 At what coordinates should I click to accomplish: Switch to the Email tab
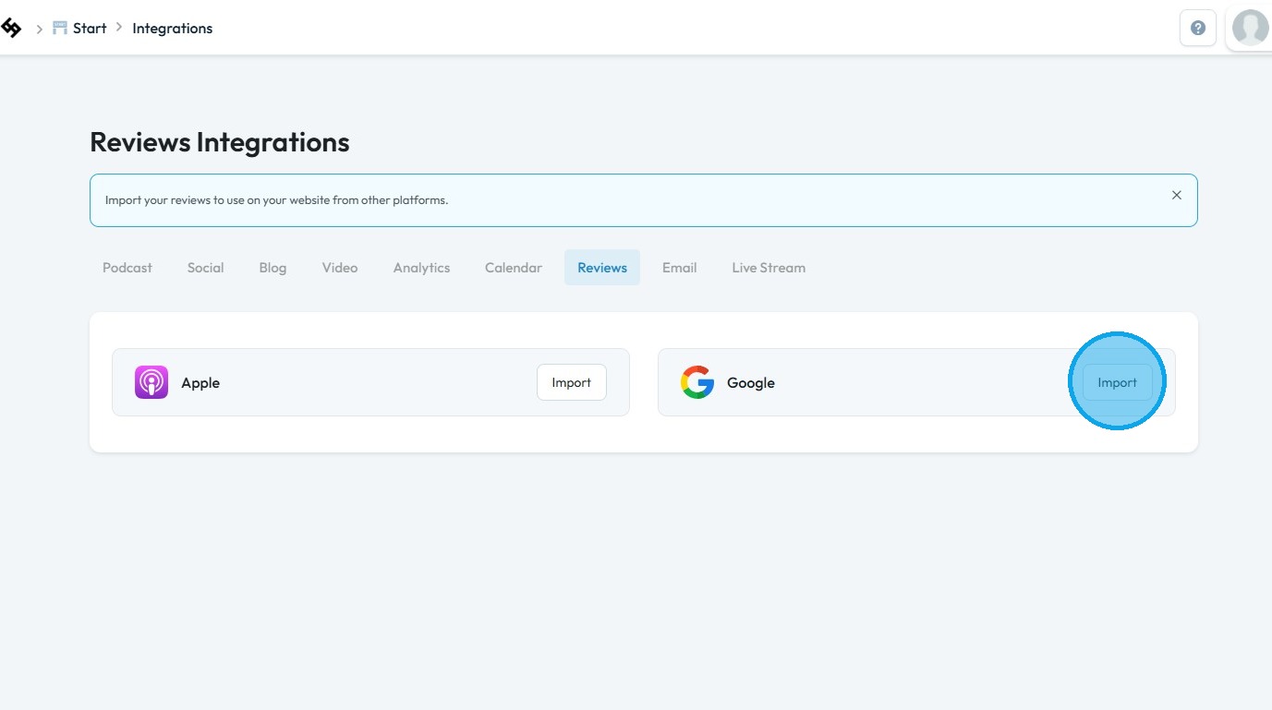[679, 268]
